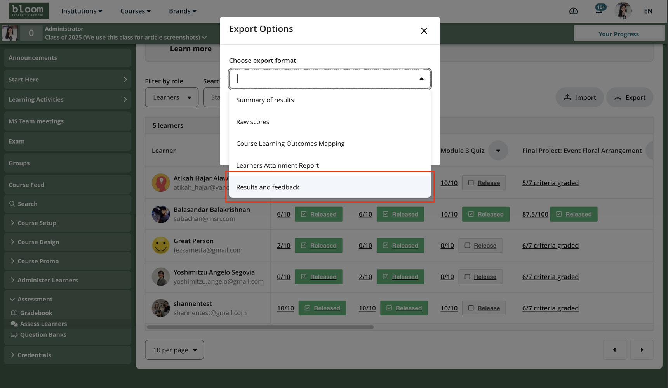668x388 pixels.
Task: Click the notifications bell icon
Action: point(598,11)
